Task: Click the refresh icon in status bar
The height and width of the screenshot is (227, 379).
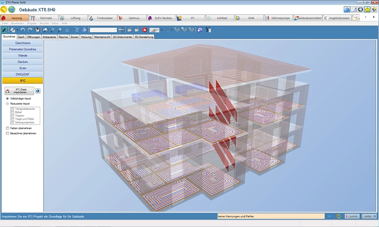Action: click(338, 216)
